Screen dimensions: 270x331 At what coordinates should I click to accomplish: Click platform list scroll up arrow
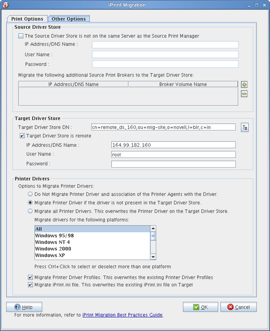point(153,229)
